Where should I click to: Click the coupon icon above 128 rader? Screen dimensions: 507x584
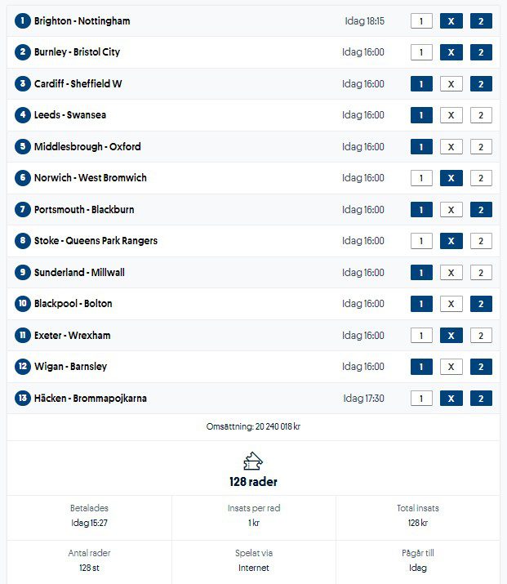click(x=253, y=461)
